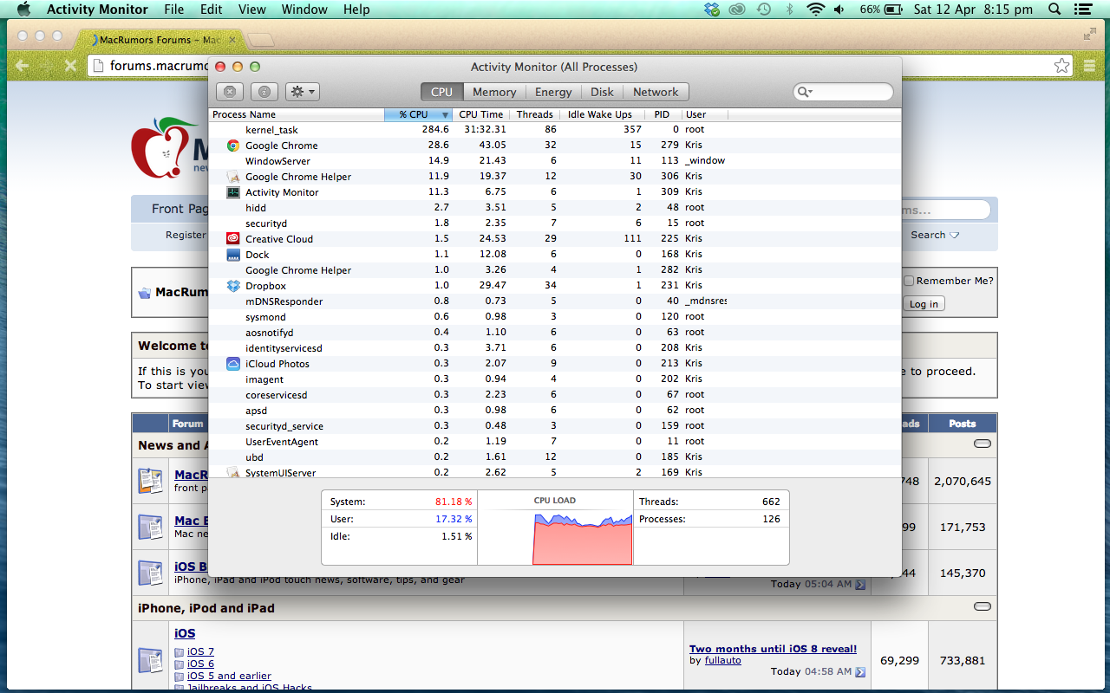
Task: Select the UserEventAgent row
Action: click(555, 442)
